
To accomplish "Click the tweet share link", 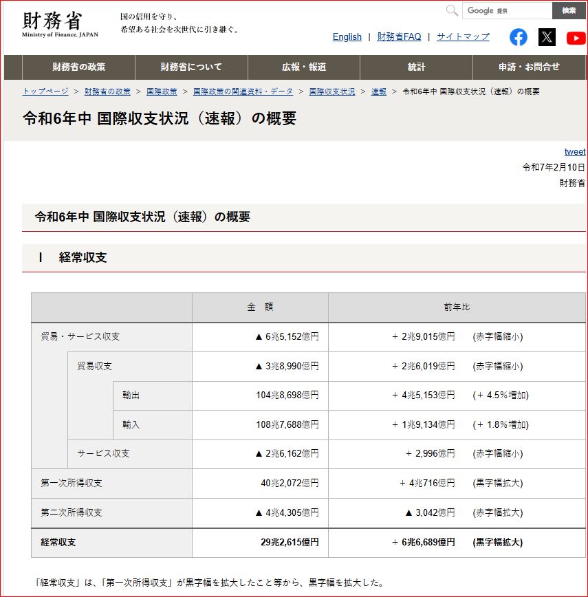I will 575,152.
